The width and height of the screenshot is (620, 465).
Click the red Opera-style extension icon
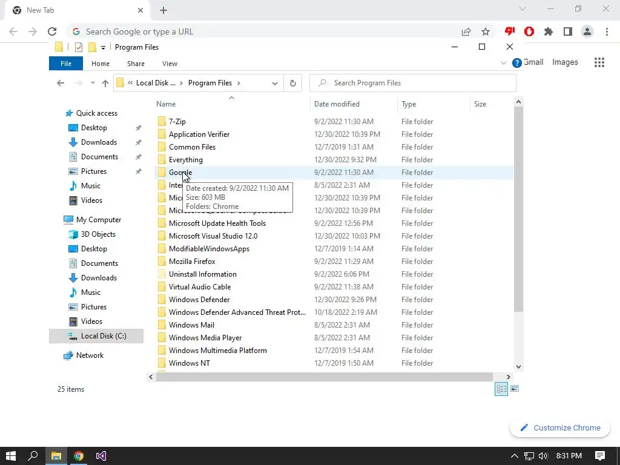529,31
